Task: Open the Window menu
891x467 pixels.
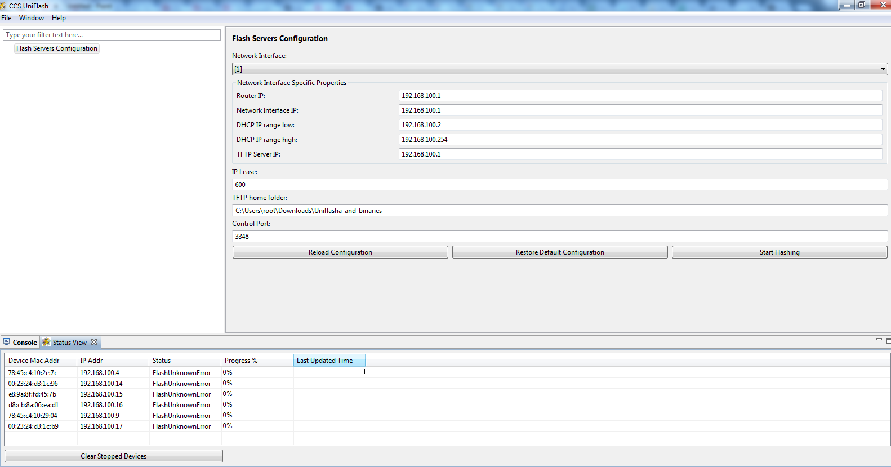Action: click(x=32, y=18)
